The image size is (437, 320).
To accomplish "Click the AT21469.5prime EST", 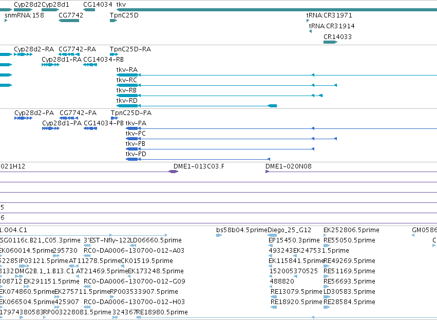I will point(78,276).
